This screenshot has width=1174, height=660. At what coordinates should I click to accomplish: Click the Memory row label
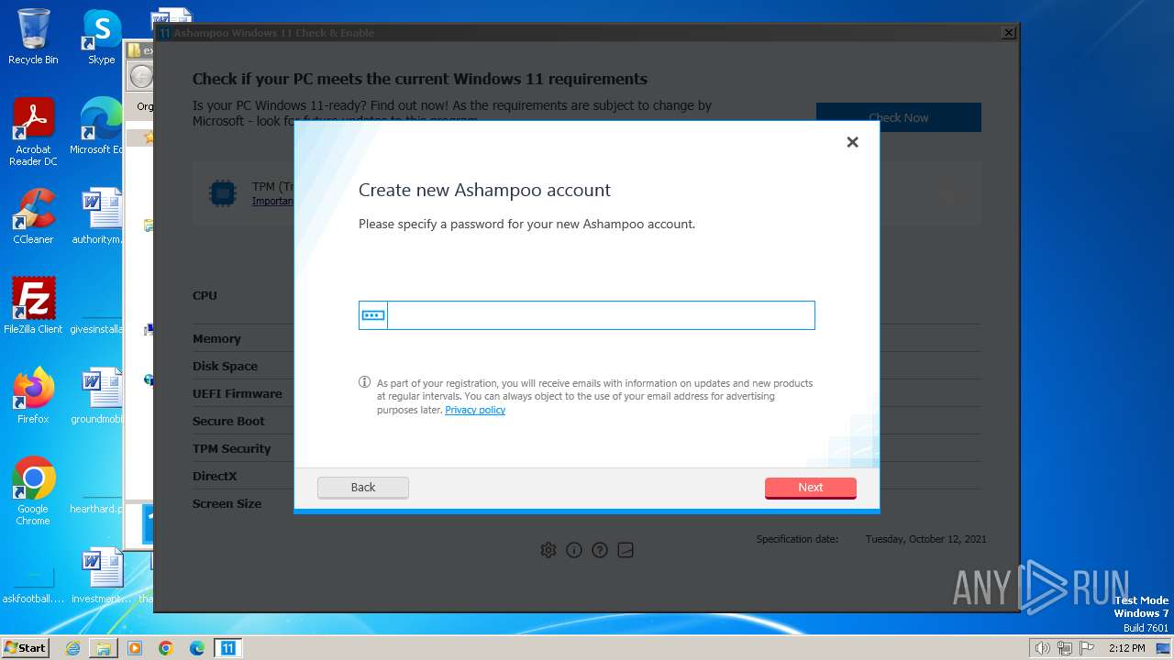tap(216, 338)
